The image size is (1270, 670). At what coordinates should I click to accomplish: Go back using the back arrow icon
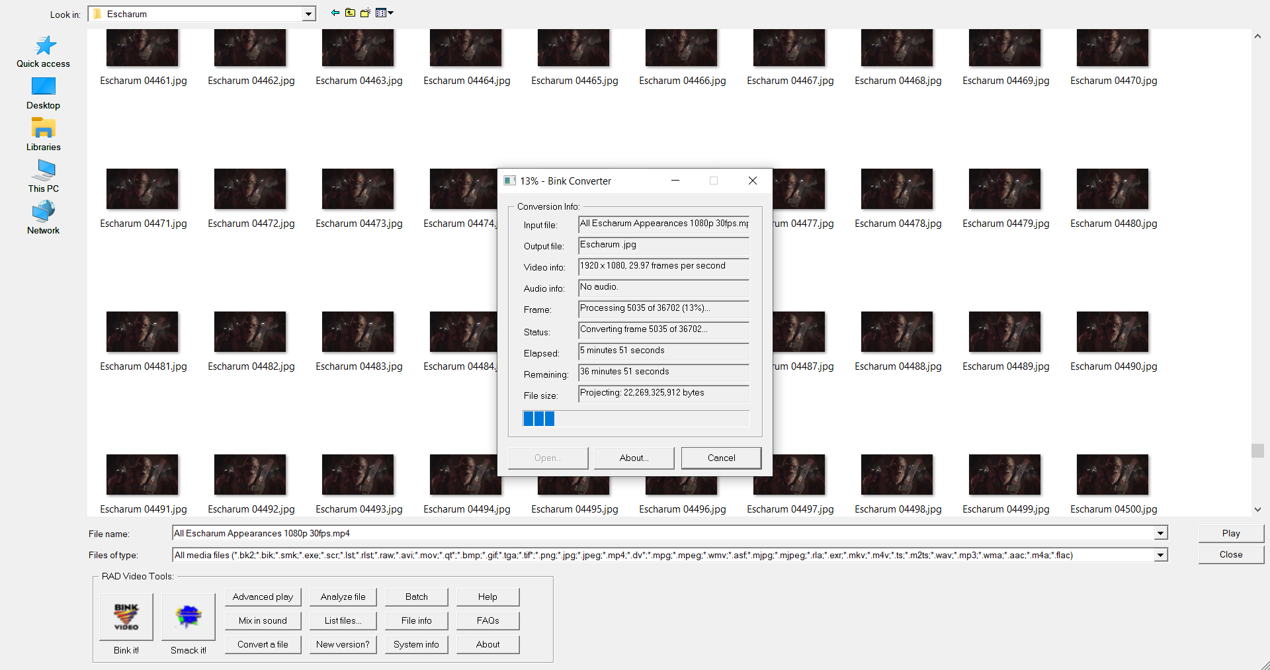(335, 13)
